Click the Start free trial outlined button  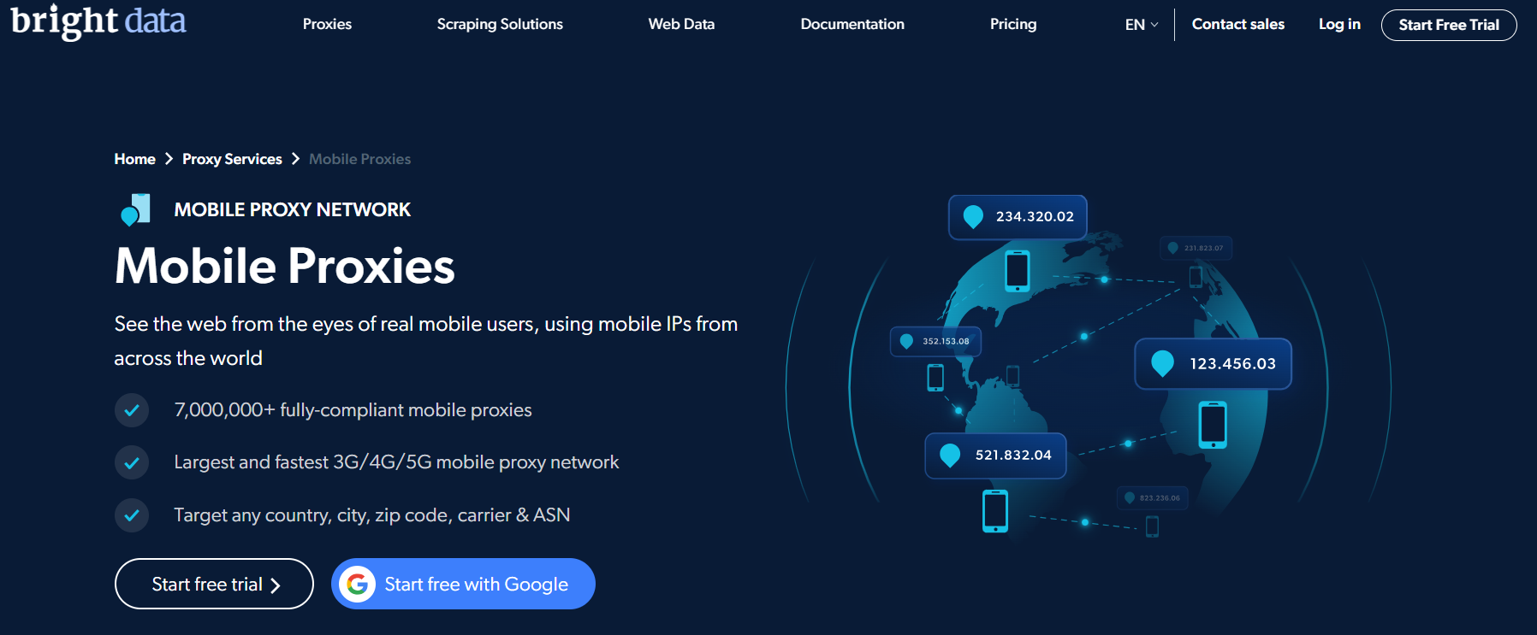(x=214, y=584)
